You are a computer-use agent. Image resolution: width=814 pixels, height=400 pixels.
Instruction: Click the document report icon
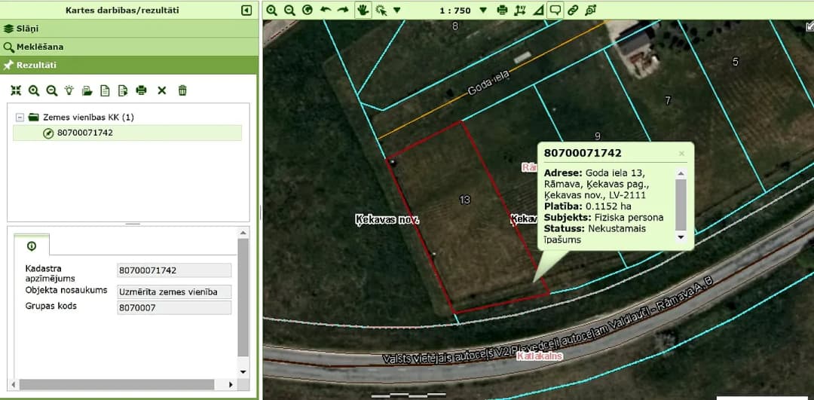(x=105, y=91)
